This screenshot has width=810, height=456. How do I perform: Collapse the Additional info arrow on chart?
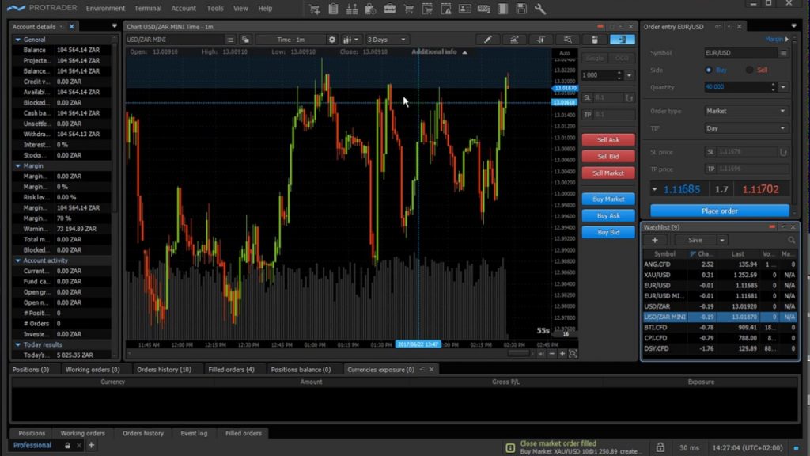[x=464, y=52]
